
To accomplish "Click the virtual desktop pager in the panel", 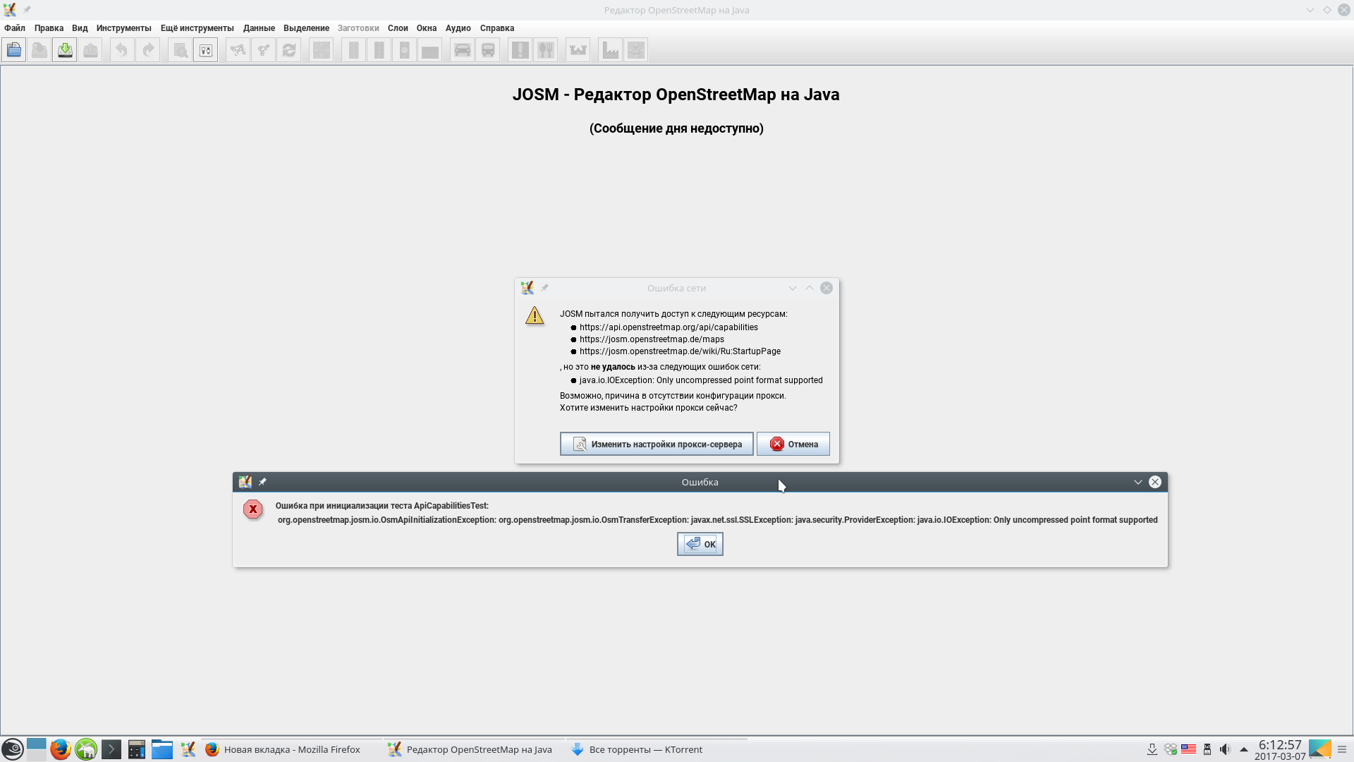I will coord(37,749).
